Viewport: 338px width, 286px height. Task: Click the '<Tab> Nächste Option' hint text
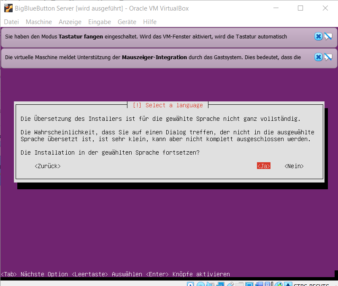click(x=35, y=274)
